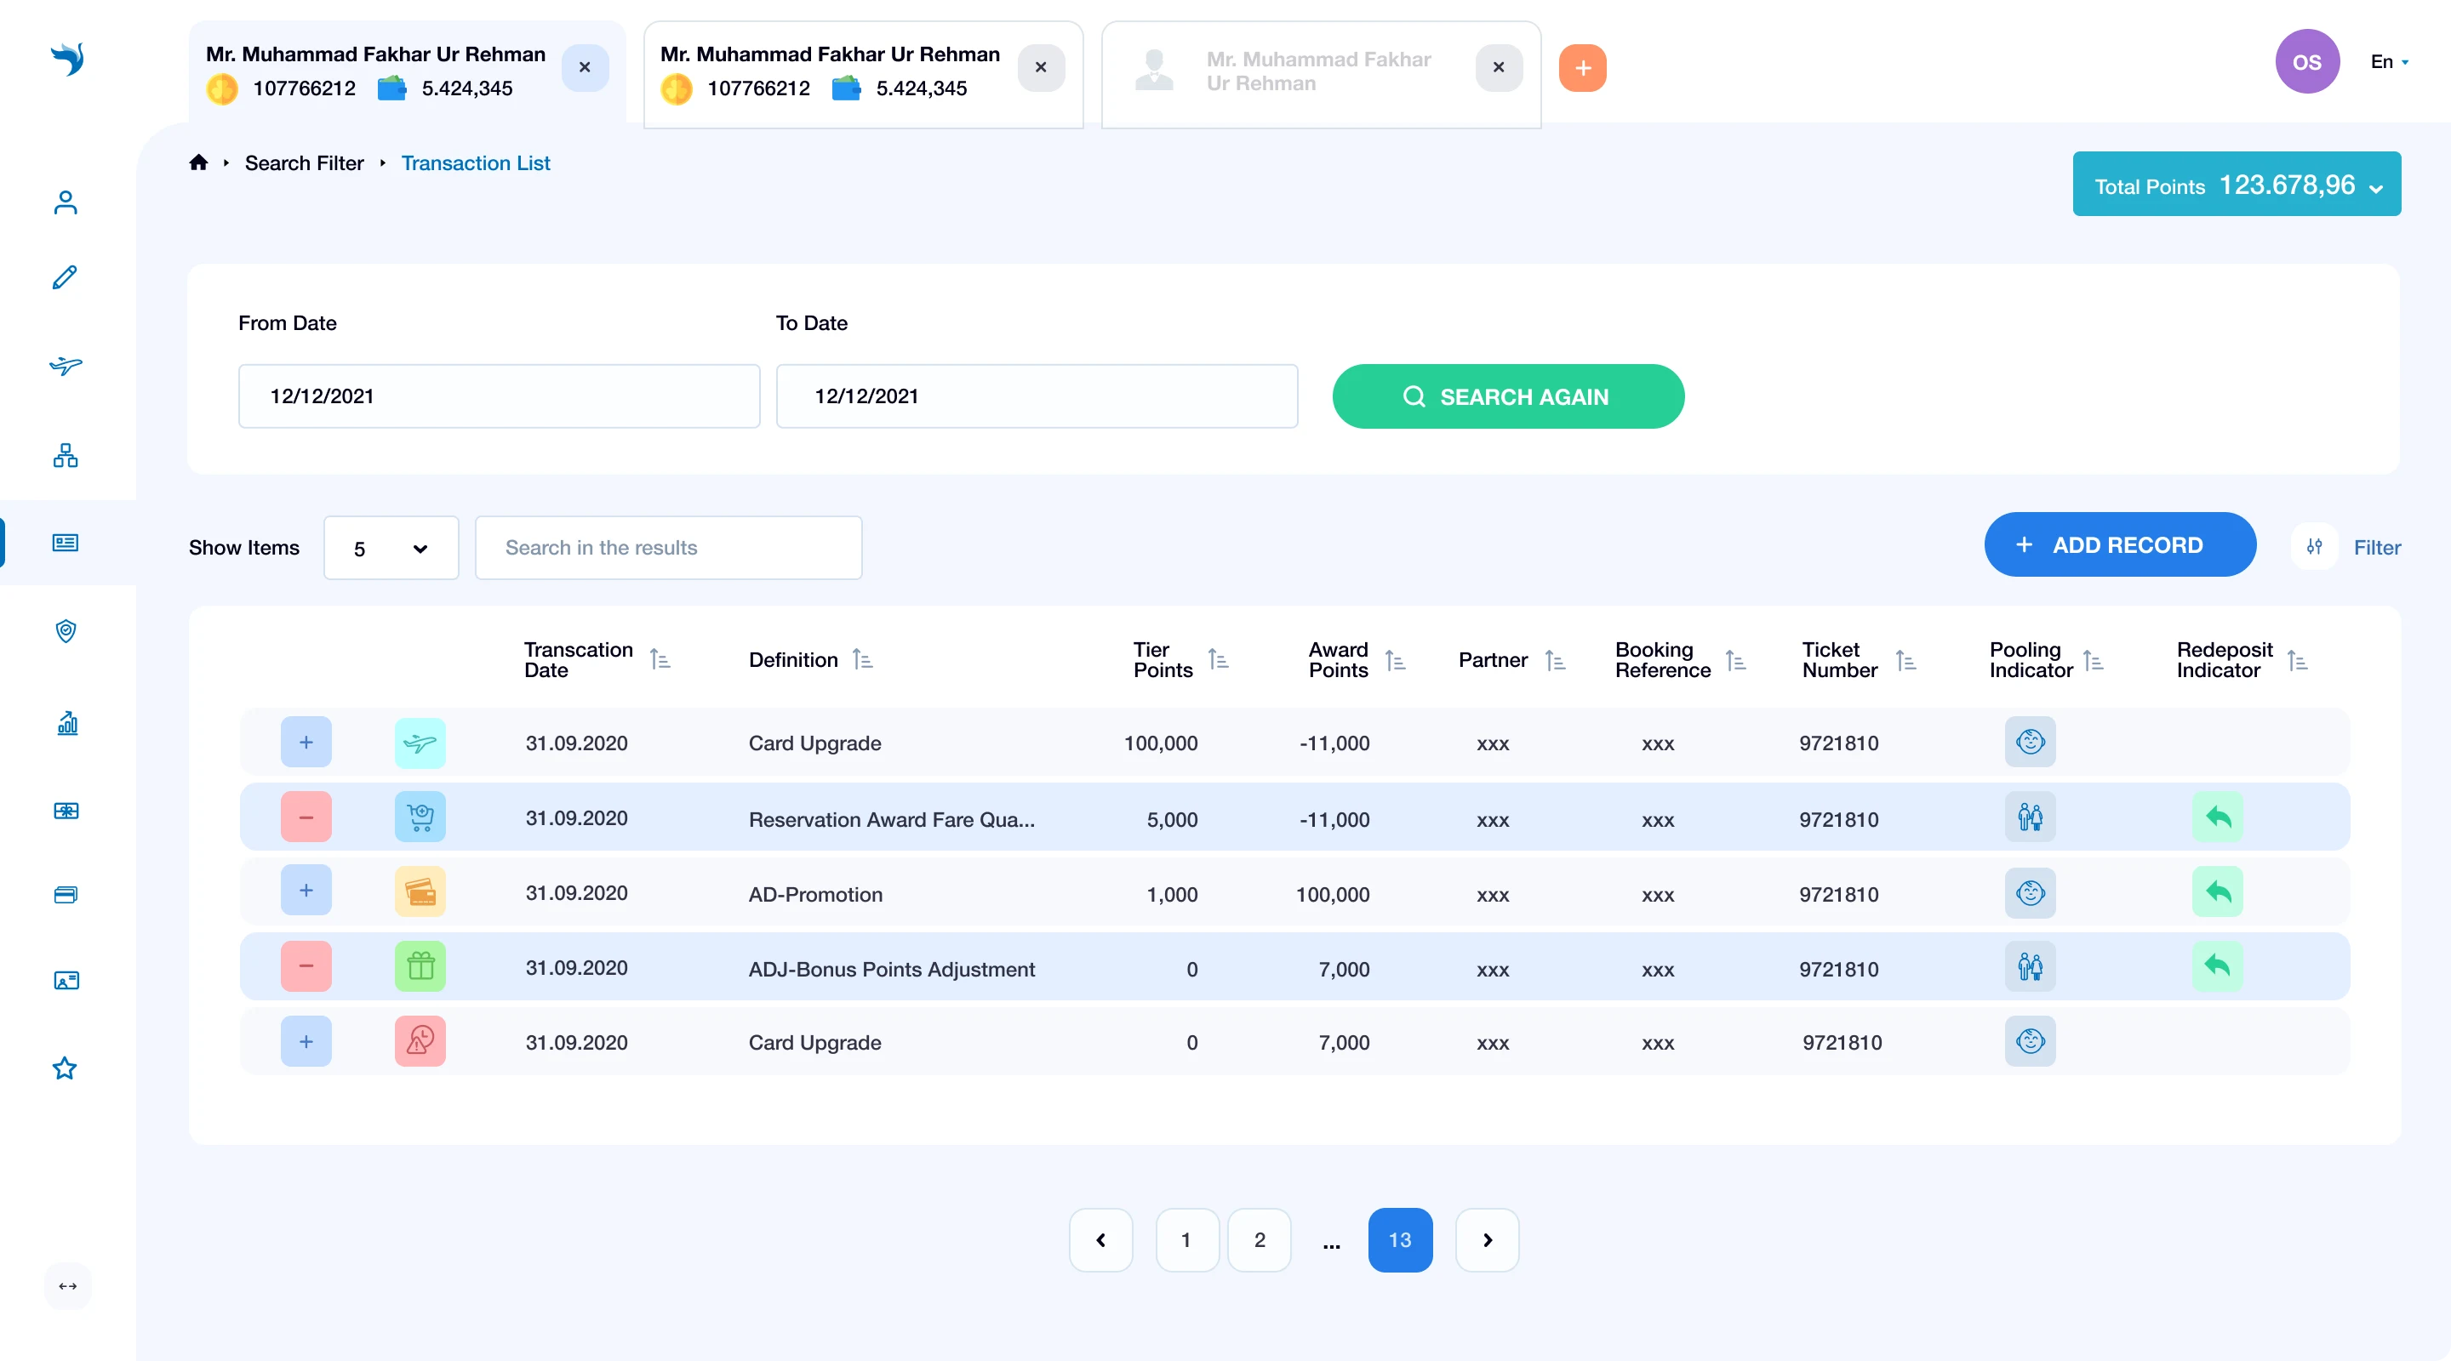Click the pencil edit icon in the sidebar
Image resolution: width=2451 pixels, height=1361 pixels.
(x=65, y=277)
